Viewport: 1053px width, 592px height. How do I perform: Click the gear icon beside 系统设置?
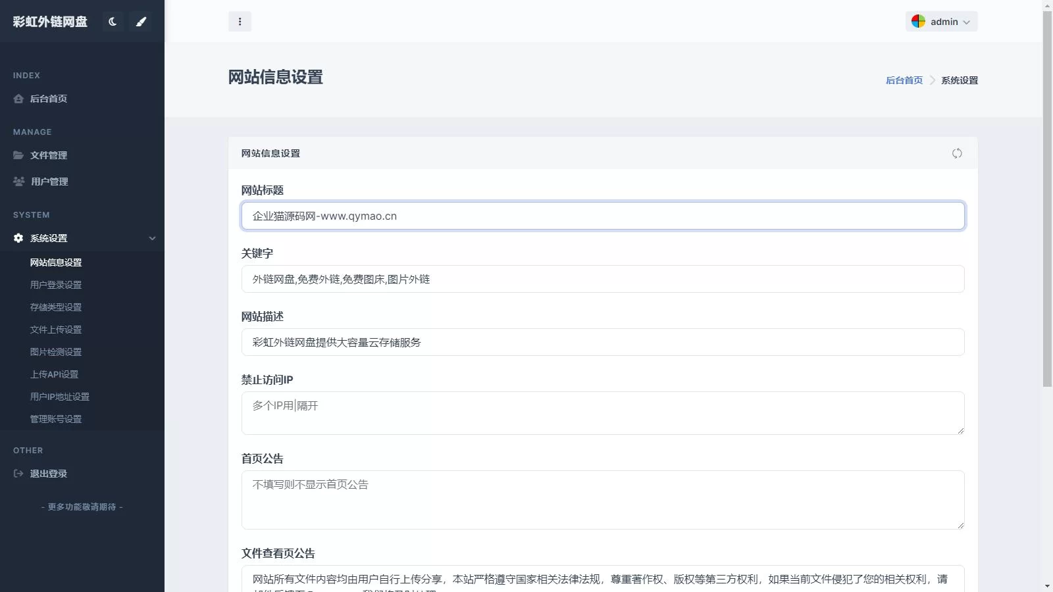pyautogui.click(x=18, y=238)
